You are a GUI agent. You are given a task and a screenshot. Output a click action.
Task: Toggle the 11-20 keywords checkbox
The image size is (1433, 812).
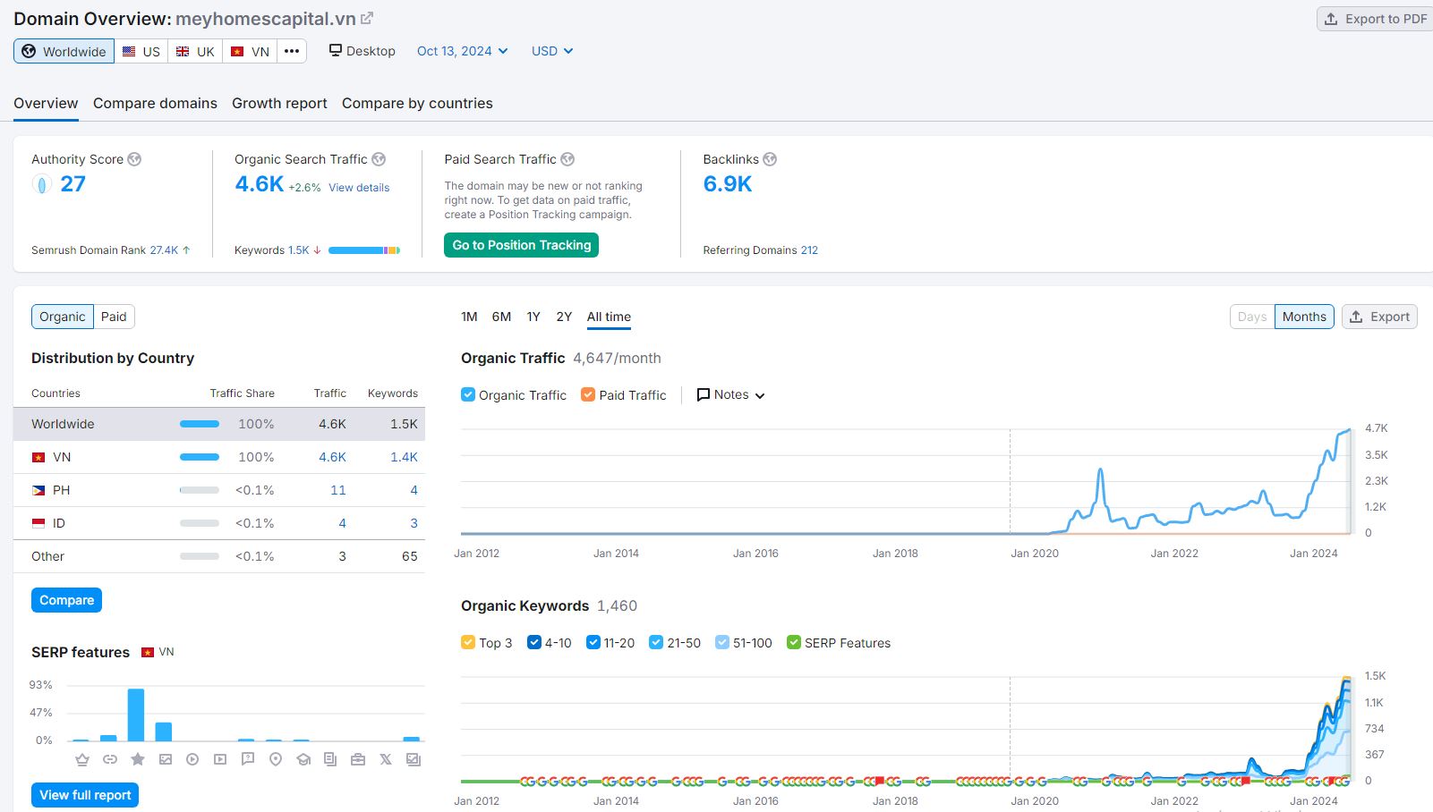pos(593,642)
